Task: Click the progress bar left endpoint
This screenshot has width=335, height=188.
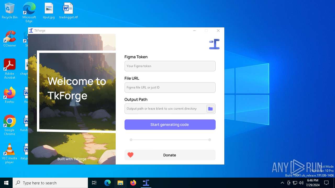Action: [131, 140]
